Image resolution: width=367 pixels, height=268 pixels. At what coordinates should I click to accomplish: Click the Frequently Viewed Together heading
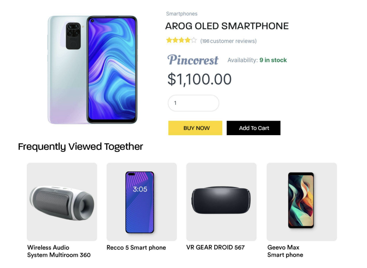pyautogui.click(x=80, y=147)
